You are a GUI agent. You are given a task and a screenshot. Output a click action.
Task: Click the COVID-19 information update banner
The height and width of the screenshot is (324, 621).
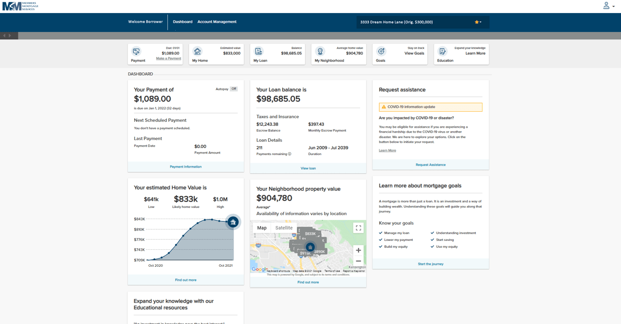coord(431,107)
